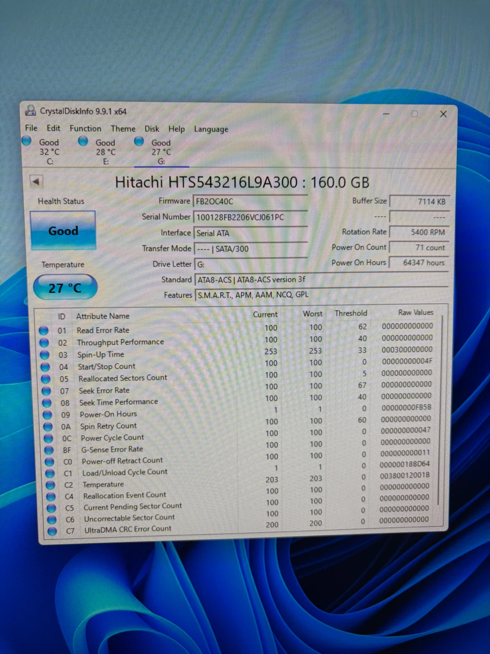Click the status dot for Seek Time Performance
490x654 pixels.
(47, 403)
